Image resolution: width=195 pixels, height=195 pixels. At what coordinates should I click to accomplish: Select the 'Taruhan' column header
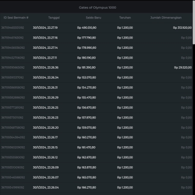point(125,18)
